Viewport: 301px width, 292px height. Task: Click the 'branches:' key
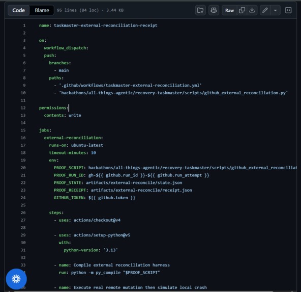click(60, 63)
